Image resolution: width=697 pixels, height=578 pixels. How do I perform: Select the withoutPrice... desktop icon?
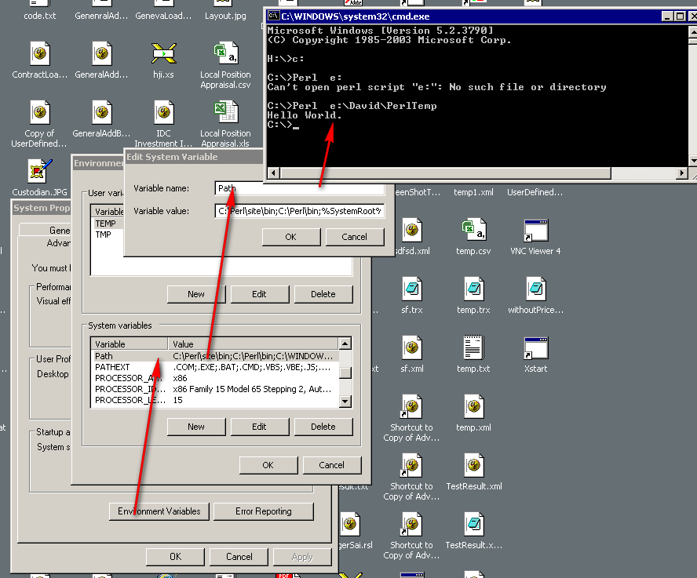coord(535,289)
